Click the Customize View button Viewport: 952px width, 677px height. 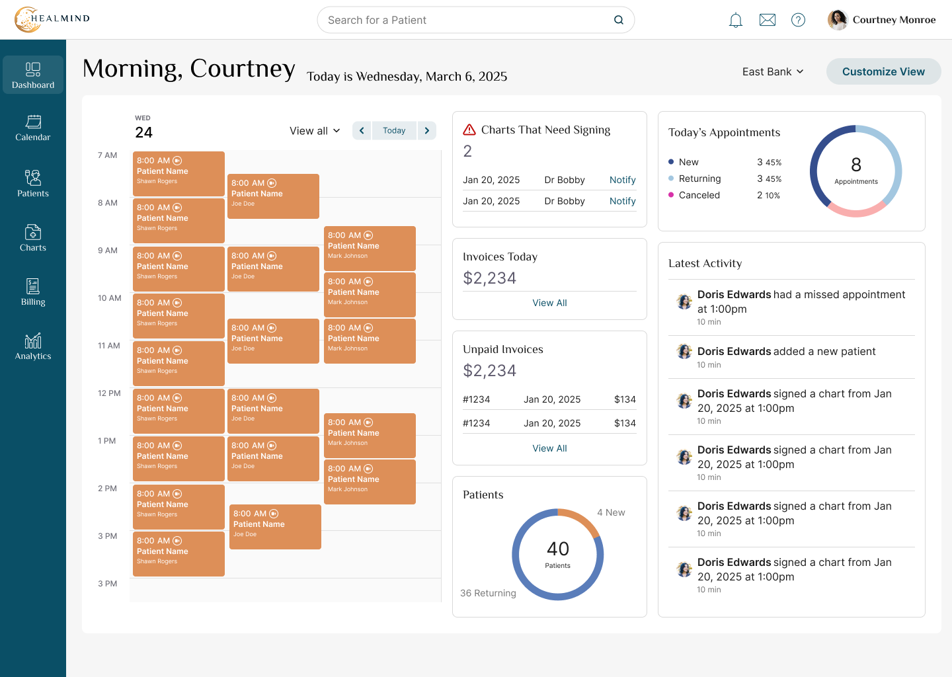tap(883, 71)
